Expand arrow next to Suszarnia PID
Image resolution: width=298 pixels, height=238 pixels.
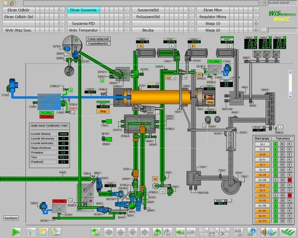(x=127, y=23)
